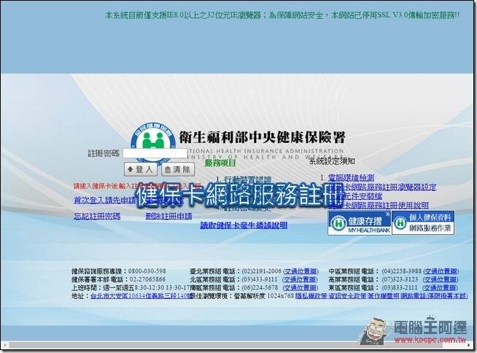Click the hotline number 0800-030-598
The height and width of the screenshot is (353, 477).
(147, 271)
